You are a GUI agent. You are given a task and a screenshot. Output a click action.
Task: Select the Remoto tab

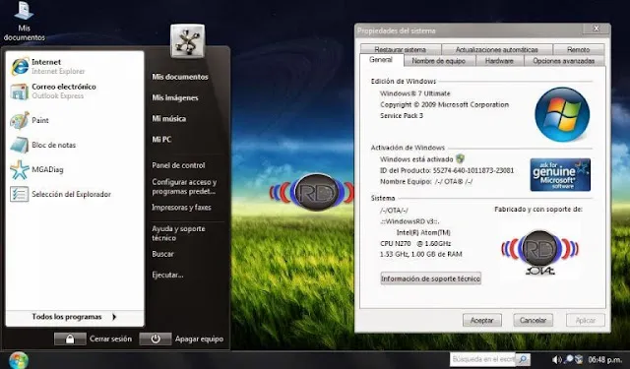click(x=578, y=50)
